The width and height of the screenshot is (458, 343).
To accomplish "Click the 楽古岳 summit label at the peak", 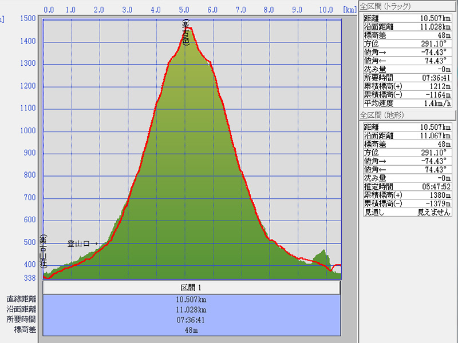I will coord(185,34).
